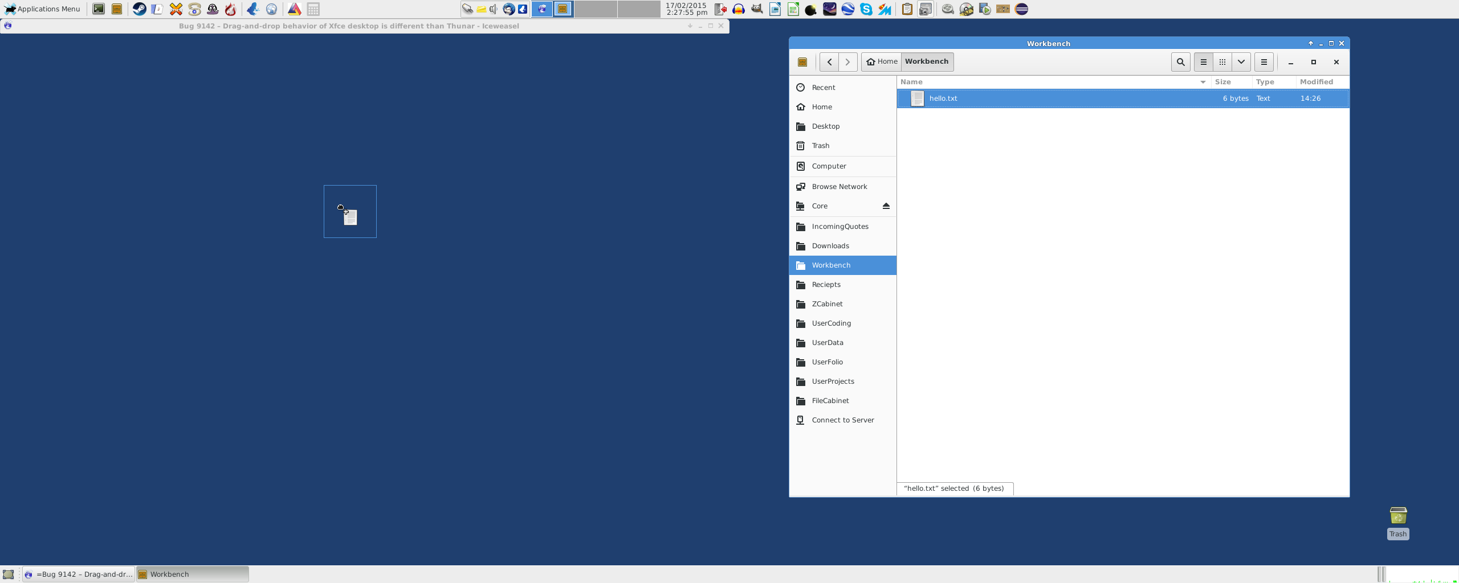Click the Home breadcrumb button
The image size is (1459, 583).
pos(882,61)
